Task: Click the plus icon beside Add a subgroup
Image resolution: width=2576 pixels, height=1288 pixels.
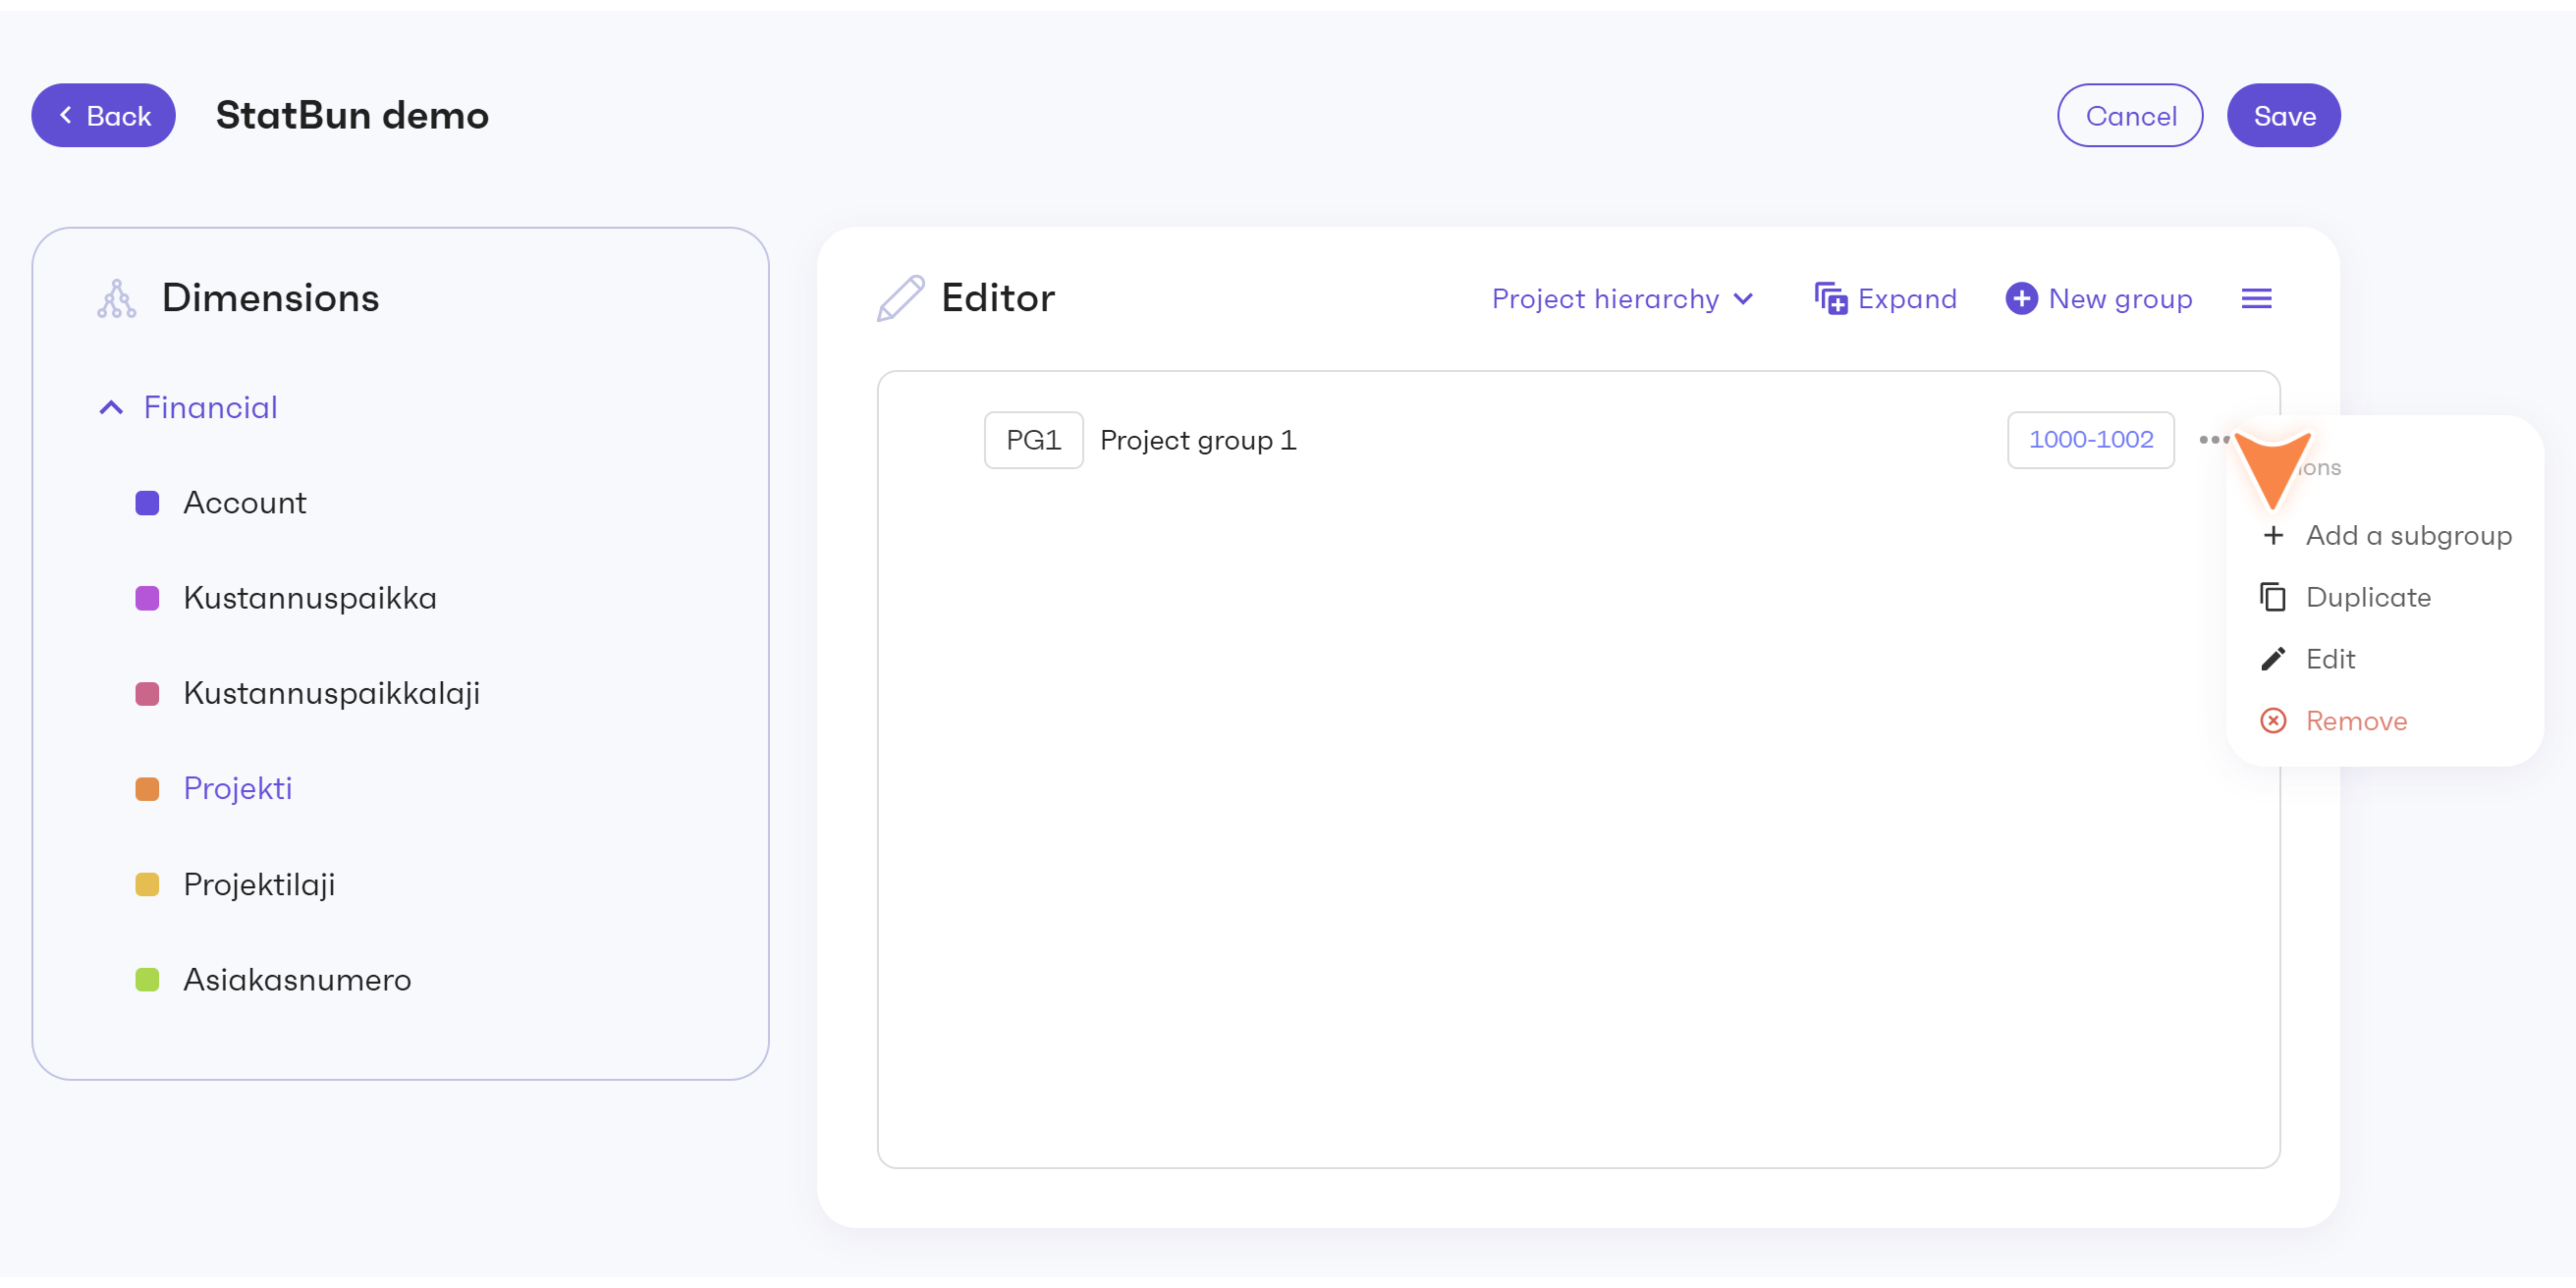Action: tap(2273, 536)
